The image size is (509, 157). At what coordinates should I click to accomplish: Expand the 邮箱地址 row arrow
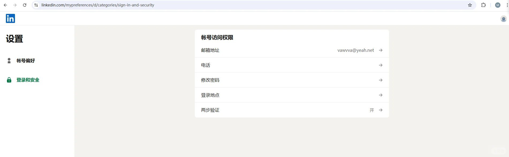click(x=381, y=50)
